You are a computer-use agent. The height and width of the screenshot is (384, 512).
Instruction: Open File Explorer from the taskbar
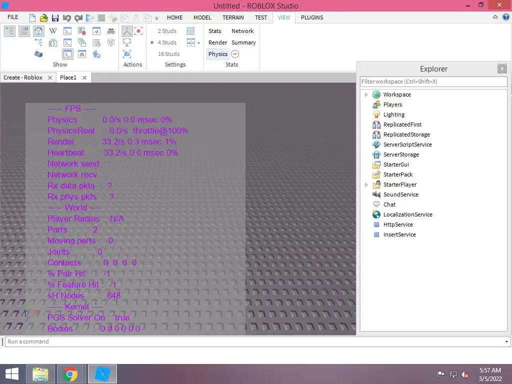[x=40, y=374]
